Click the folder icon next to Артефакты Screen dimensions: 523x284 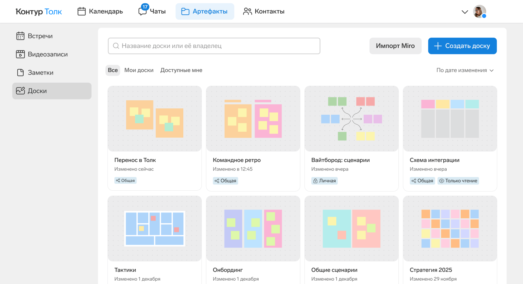click(x=185, y=11)
